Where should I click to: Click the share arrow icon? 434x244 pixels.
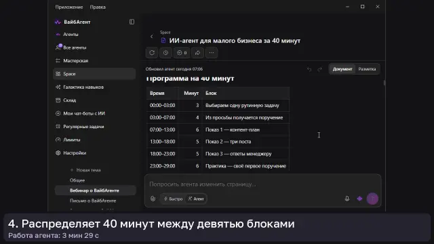coord(197,53)
